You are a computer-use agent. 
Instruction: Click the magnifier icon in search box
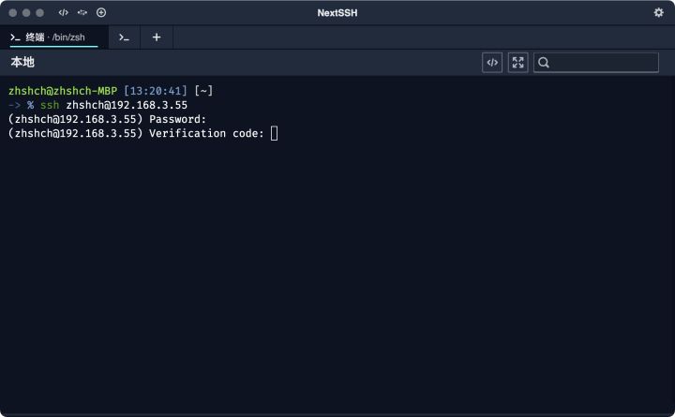click(544, 63)
